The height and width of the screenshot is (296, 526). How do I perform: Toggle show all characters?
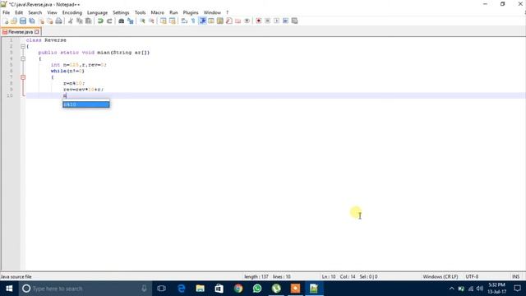pyautogui.click(x=193, y=21)
